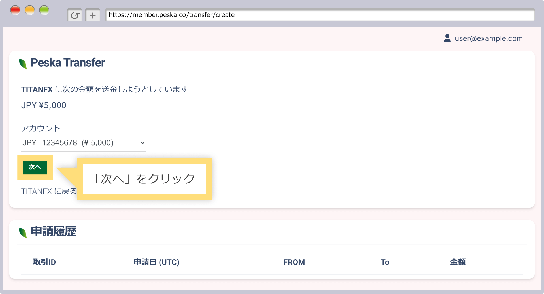Image resolution: width=544 pixels, height=294 pixels.
Task: Click the アカウント field label
Action: tap(41, 128)
